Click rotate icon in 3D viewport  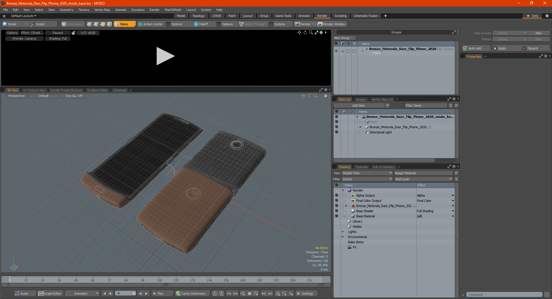[x=310, y=96]
